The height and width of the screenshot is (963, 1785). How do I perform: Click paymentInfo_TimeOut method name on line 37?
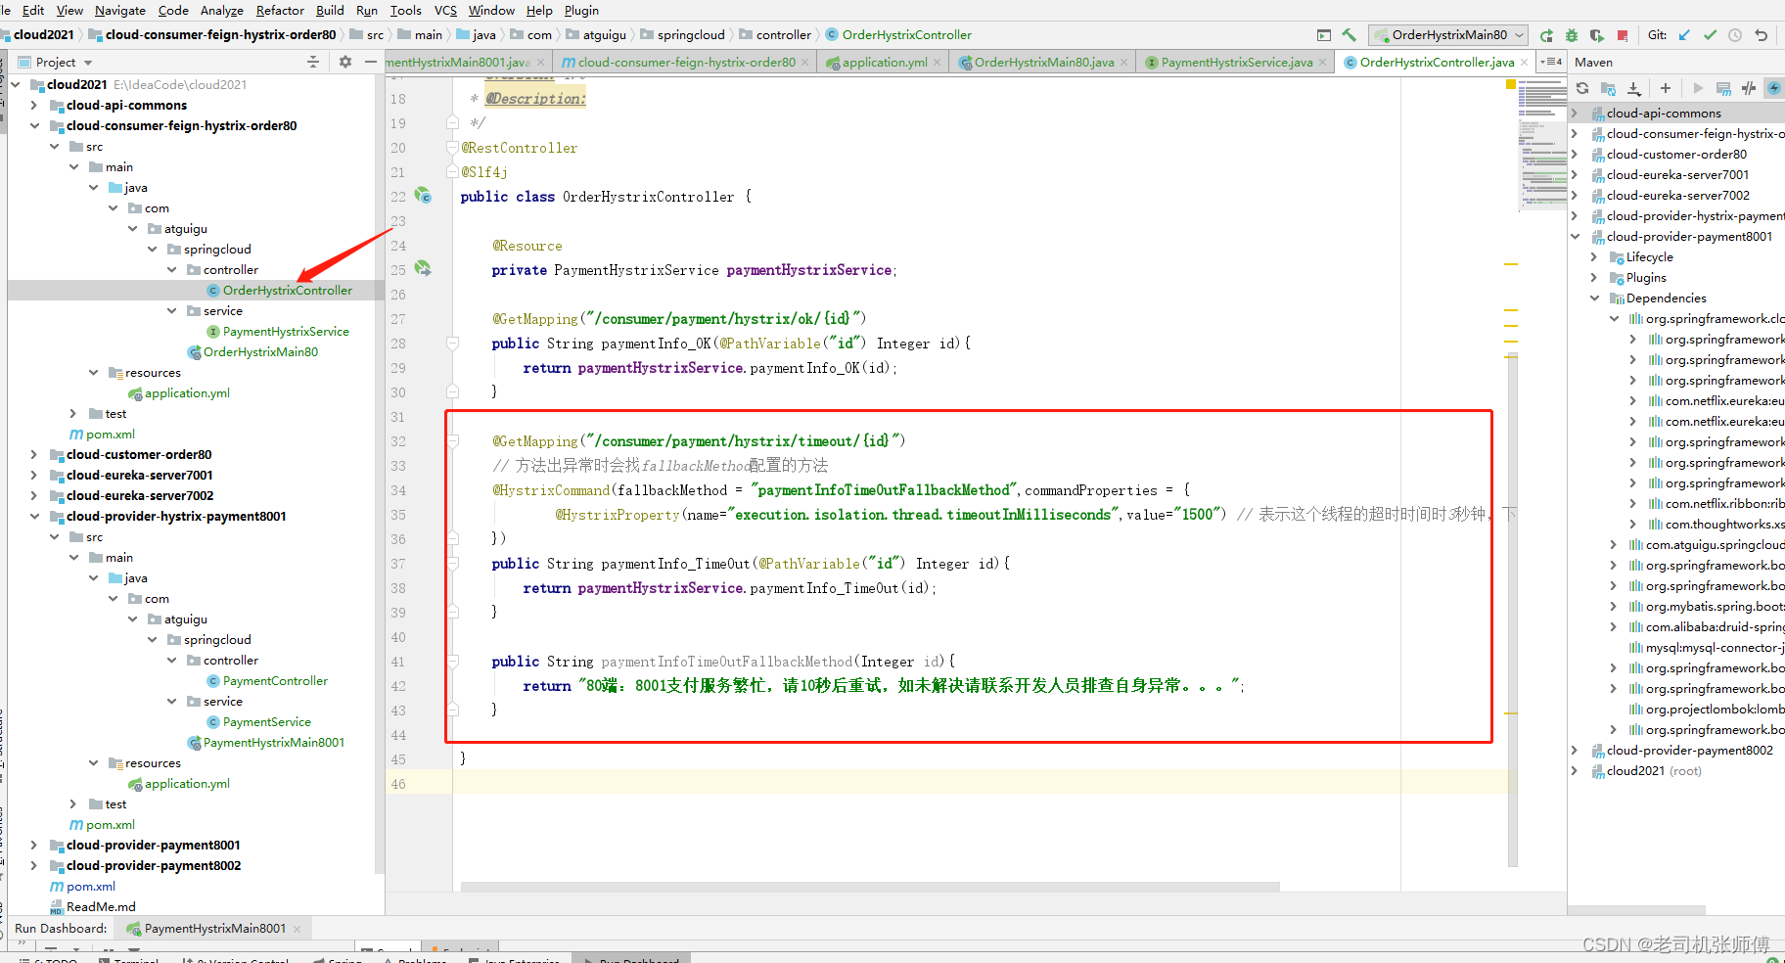tap(675, 564)
